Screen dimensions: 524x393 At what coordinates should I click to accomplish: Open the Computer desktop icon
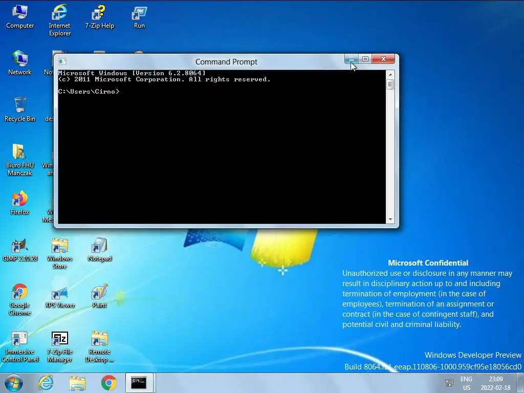(x=20, y=17)
